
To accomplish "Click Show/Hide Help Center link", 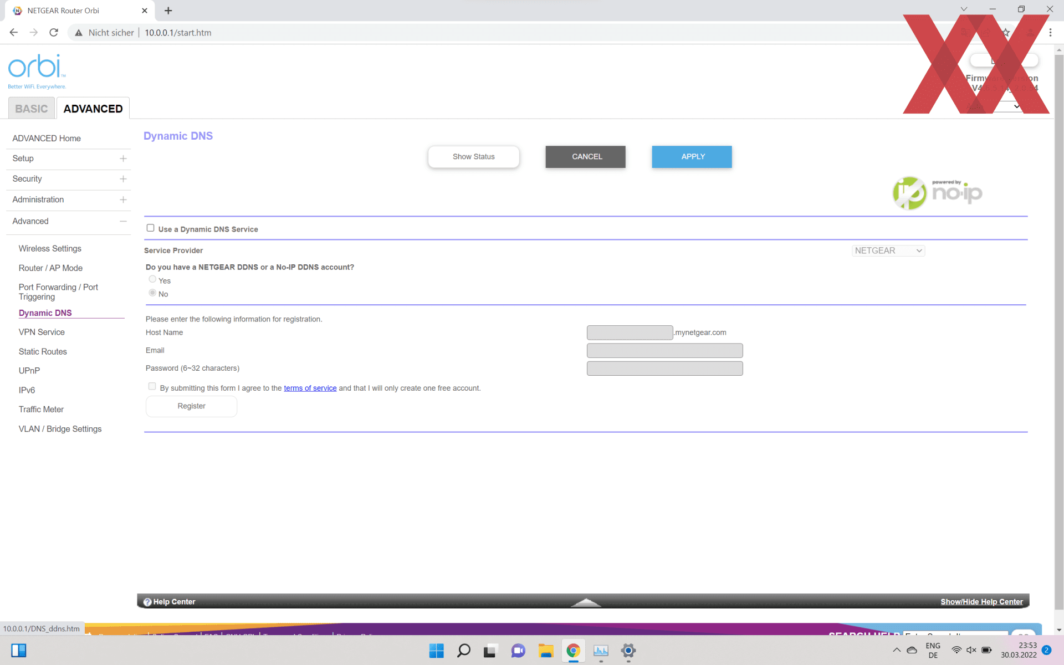I will (x=981, y=602).
